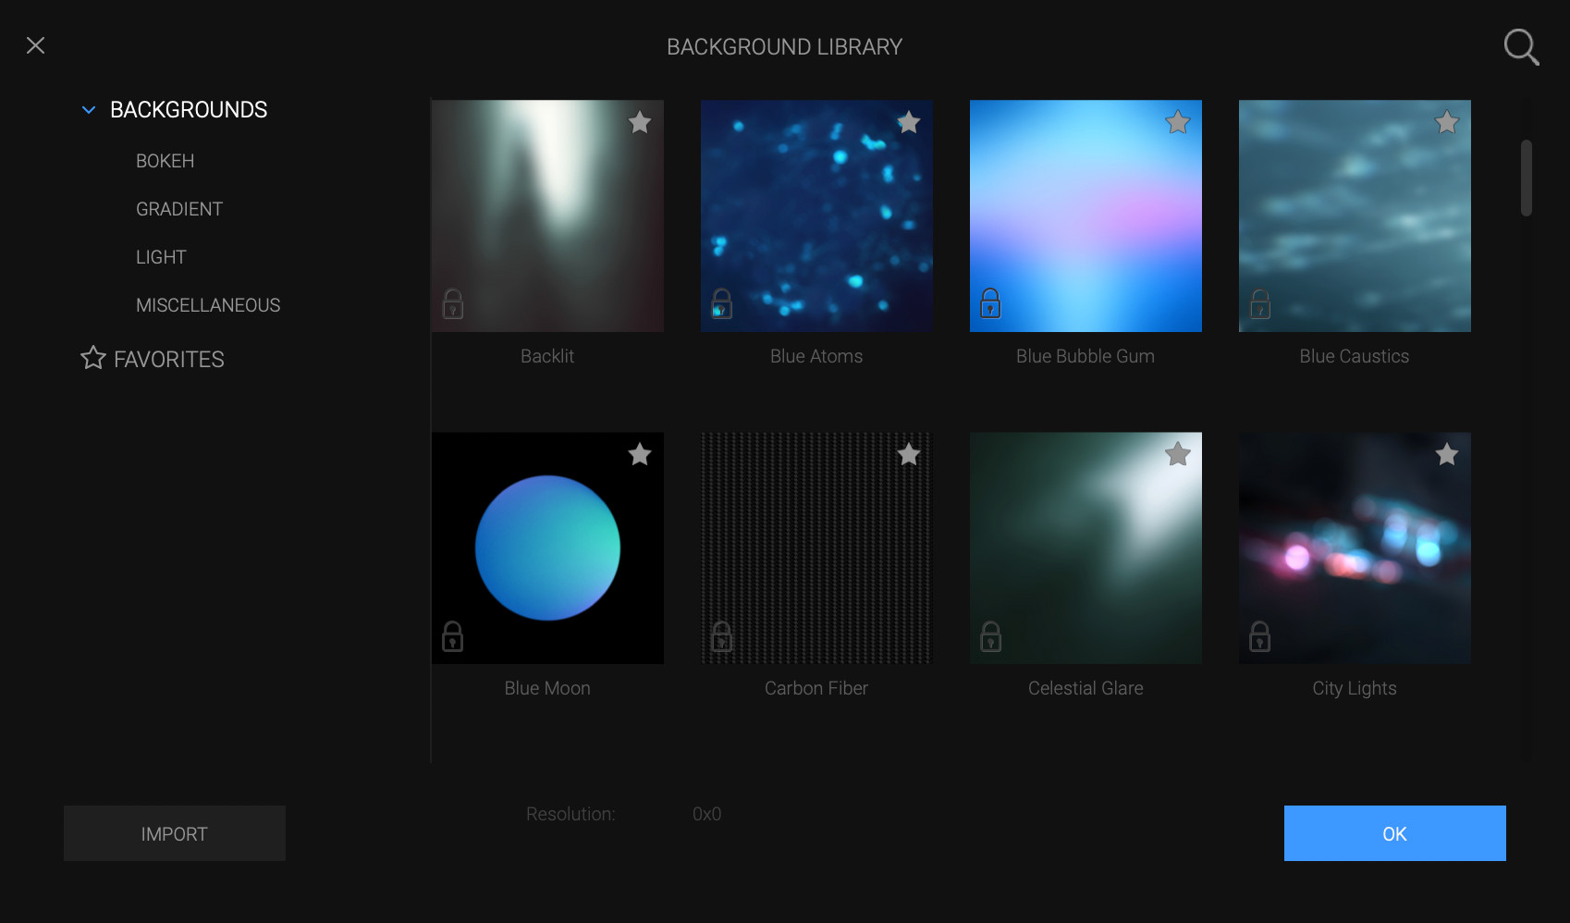Click the lock icon on Carbon Fiber
1570x923 pixels.
click(x=722, y=636)
